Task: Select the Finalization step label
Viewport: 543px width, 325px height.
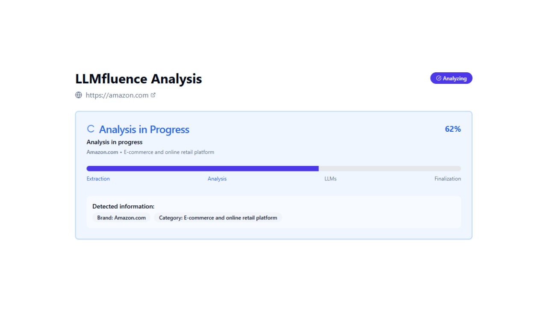Action: click(x=448, y=179)
